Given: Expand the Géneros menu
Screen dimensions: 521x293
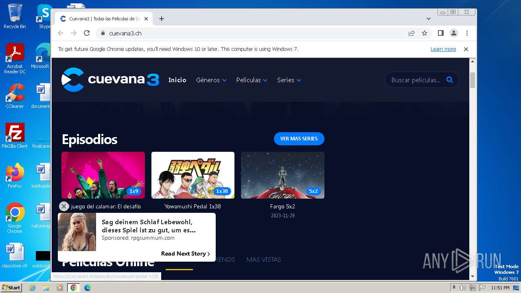Looking at the screenshot, I should coord(211,80).
